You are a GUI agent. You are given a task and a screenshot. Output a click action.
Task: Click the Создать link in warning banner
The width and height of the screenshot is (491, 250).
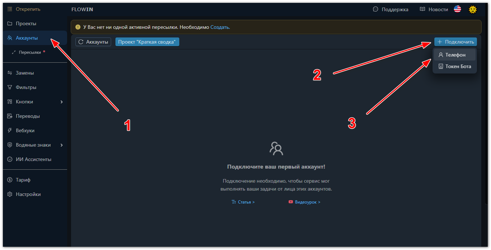[x=220, y=27]
